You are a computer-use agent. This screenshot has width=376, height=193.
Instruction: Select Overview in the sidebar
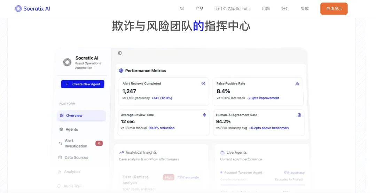tap(81, 115)
